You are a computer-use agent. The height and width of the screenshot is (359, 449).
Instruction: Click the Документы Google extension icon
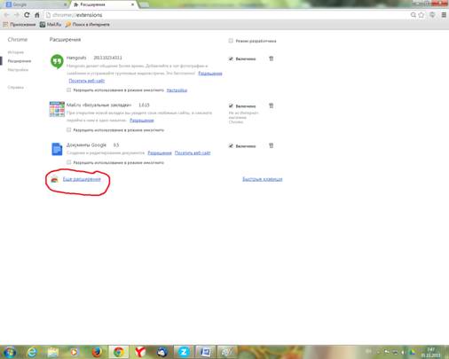pyautogui.click(x=57, y=149)
